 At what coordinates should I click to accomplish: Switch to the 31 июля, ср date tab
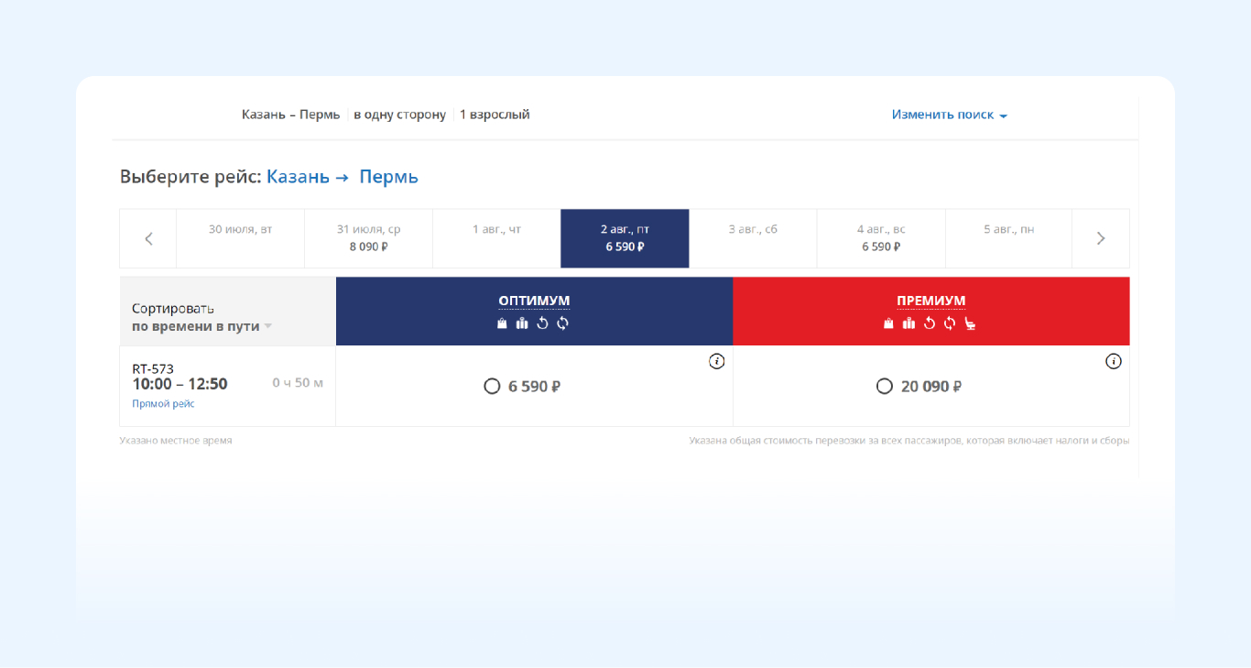(x=368, y=238)
